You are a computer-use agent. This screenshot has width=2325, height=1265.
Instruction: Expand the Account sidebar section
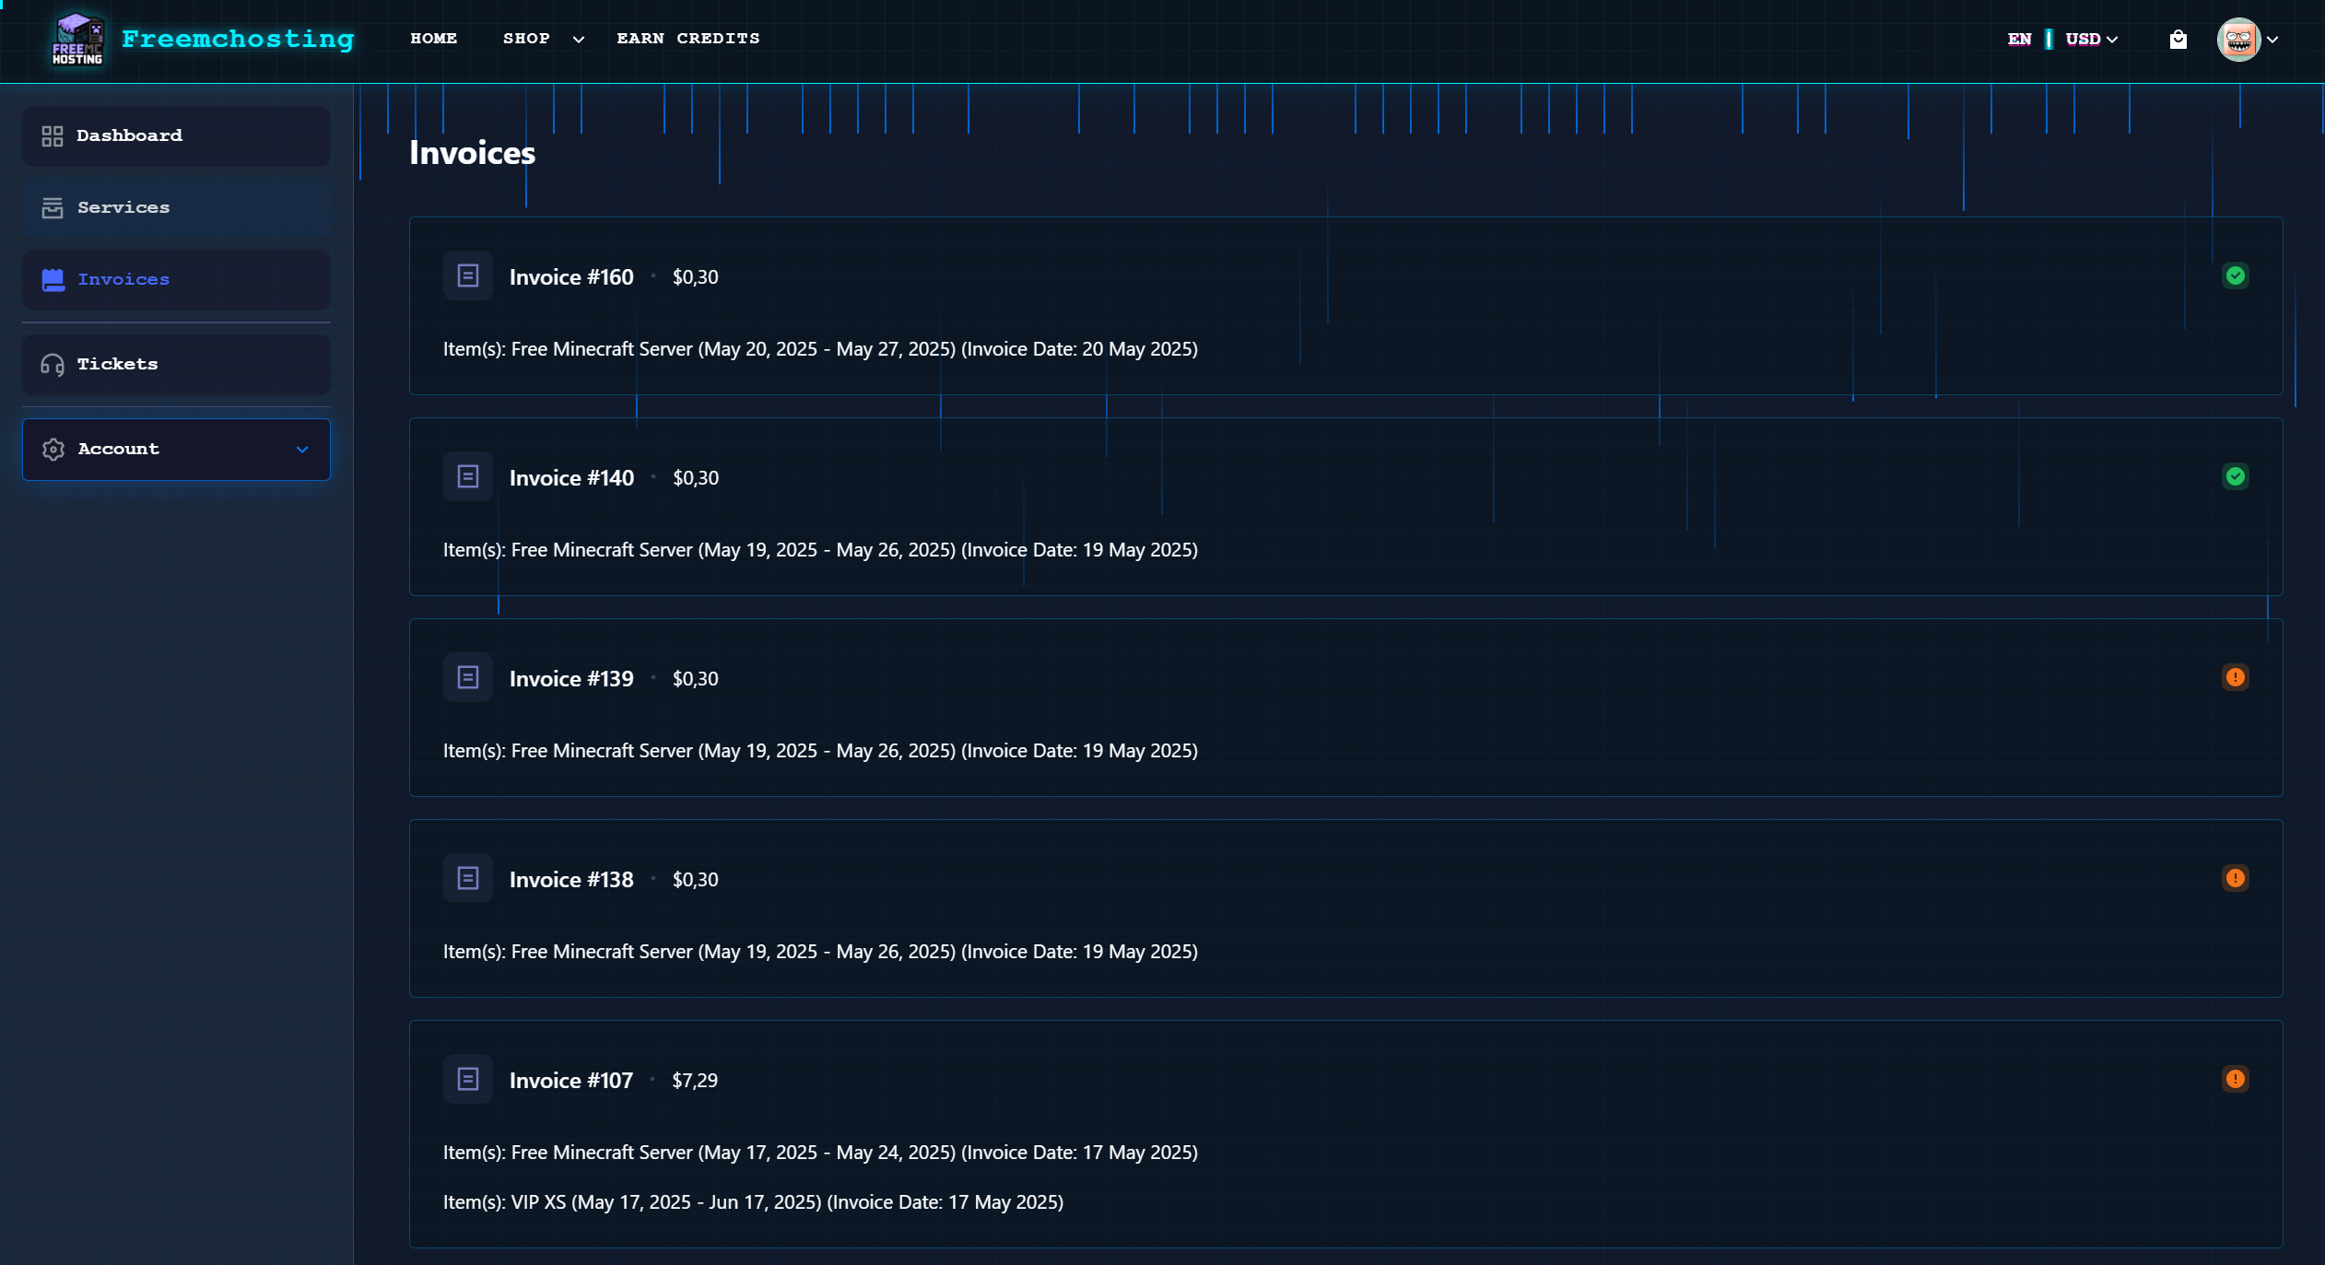(176, 450)
